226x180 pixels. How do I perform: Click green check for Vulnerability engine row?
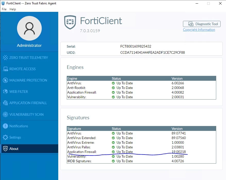coord(113,97)
